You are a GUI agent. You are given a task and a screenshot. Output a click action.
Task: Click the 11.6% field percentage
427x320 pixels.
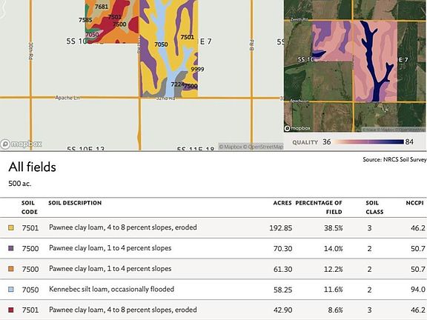pyautogui.click(x=334, y=290)
